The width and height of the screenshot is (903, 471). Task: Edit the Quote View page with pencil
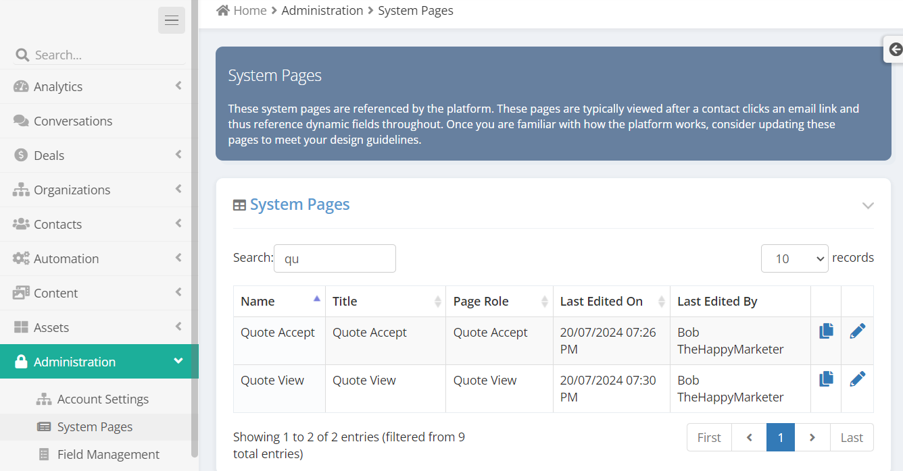[857, 379]
